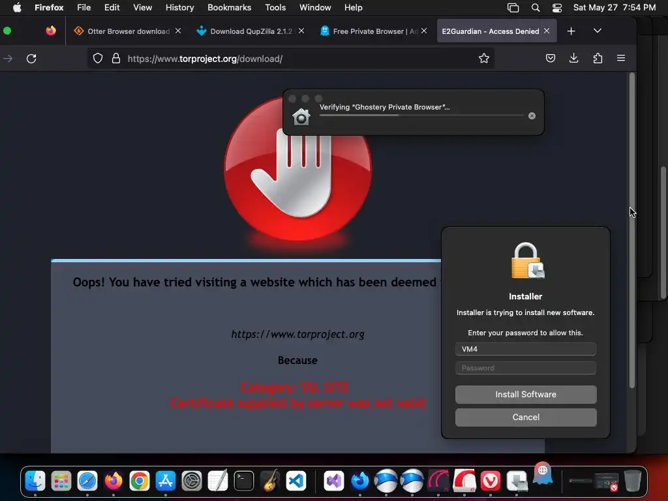668x501 pixels.
Task: Click Install Software button
Action: [x=526, y=395]
